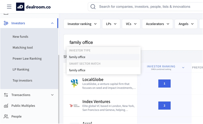Open the LPs filter dropdown
This screenshot has height=124, width=203.
pos(111,24)
